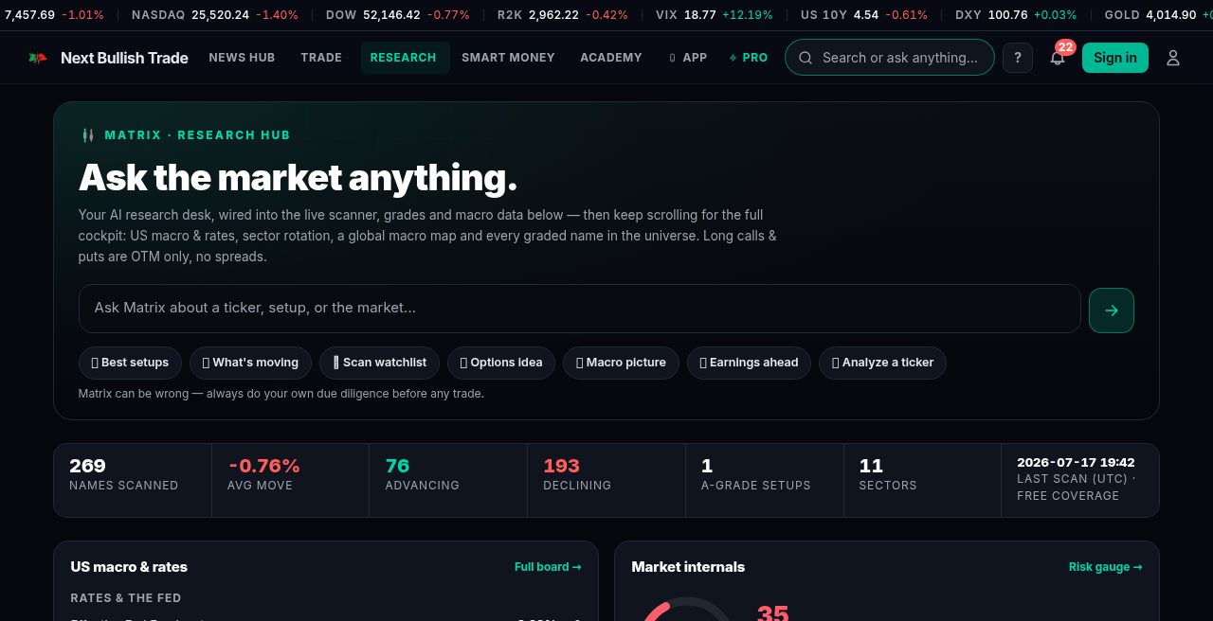Click the candlestick icon beside Matrix Research Hub

tap(88, 135)
